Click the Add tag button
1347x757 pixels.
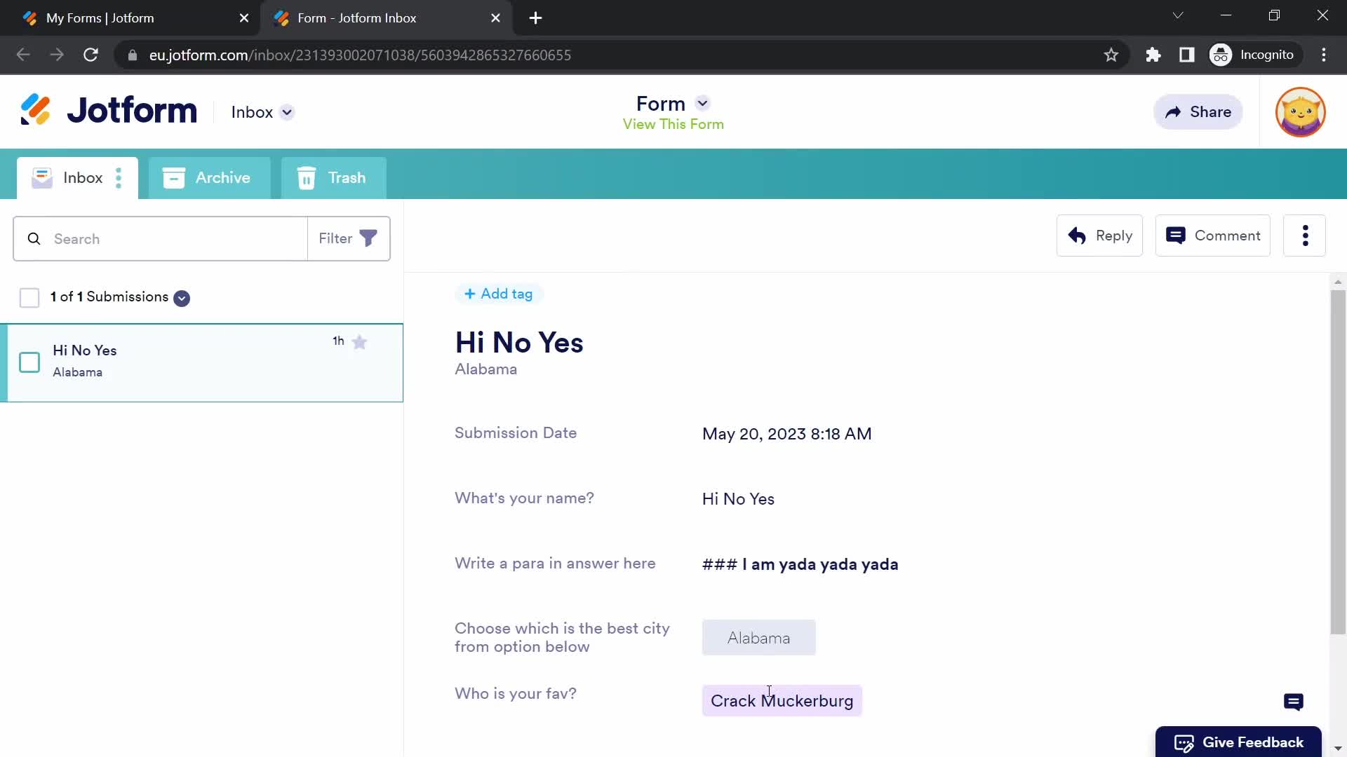point(497,294)
